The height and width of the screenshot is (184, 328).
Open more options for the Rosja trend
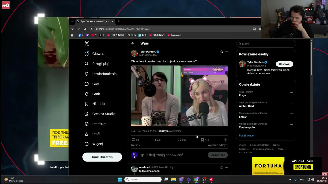(x=291, y=93)
